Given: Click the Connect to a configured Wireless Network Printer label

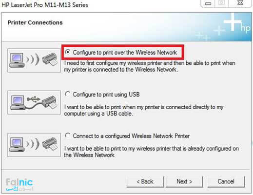Looking at the screenshot, I should (x=131, y=136).
